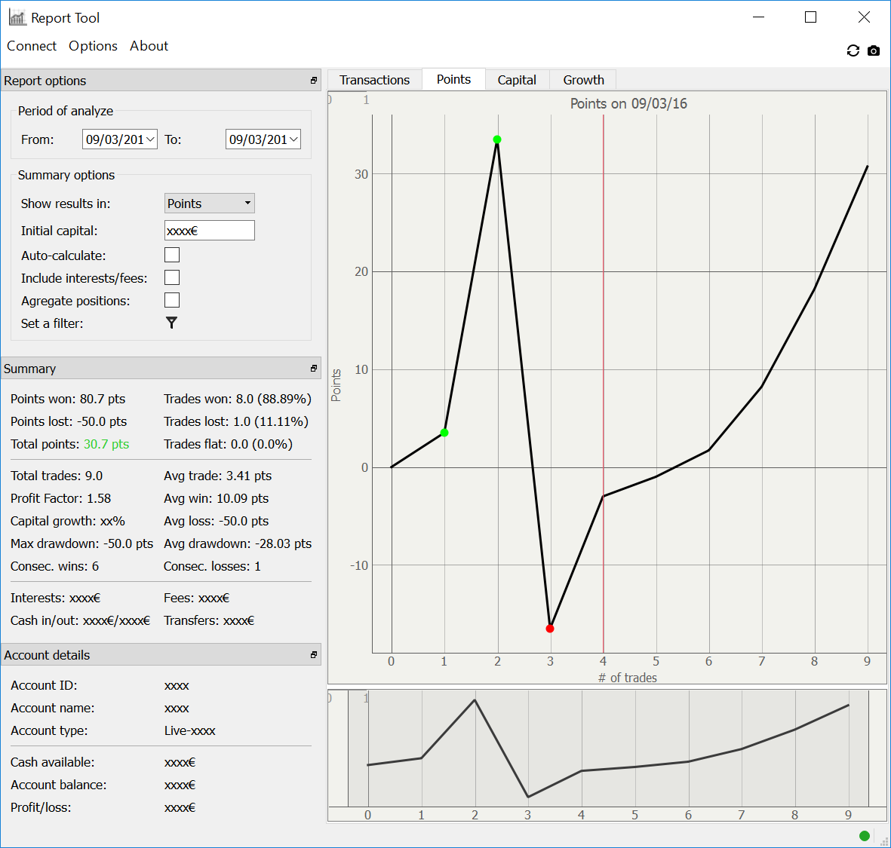Enable the Auto-calculate checkbox

point(172,256)
